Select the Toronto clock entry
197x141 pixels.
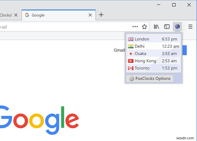[154, 68]
